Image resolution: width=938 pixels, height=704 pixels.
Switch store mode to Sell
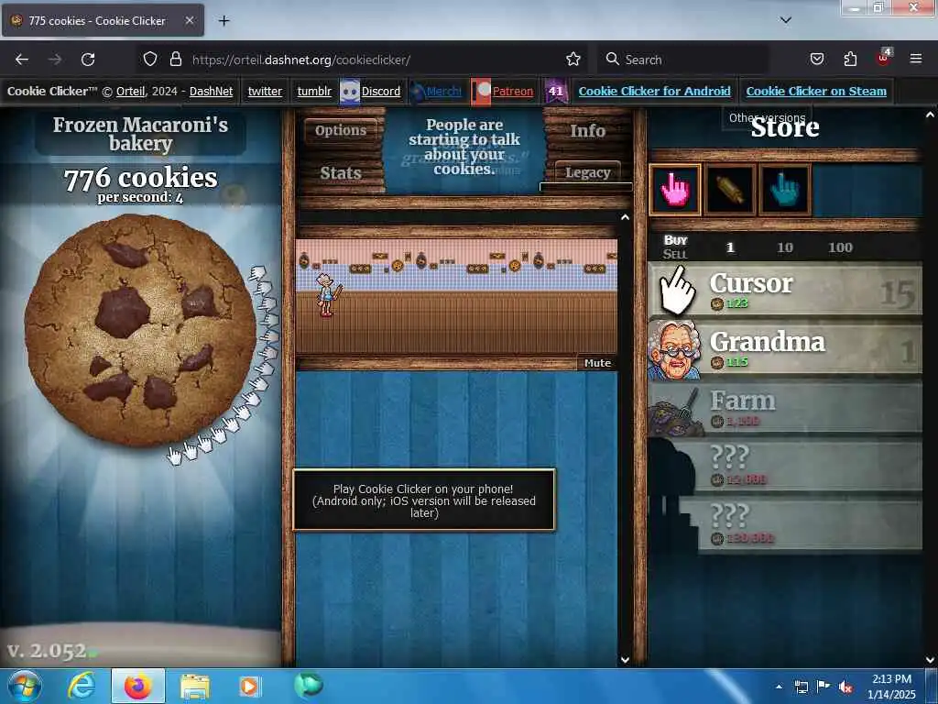click(675, 254)
